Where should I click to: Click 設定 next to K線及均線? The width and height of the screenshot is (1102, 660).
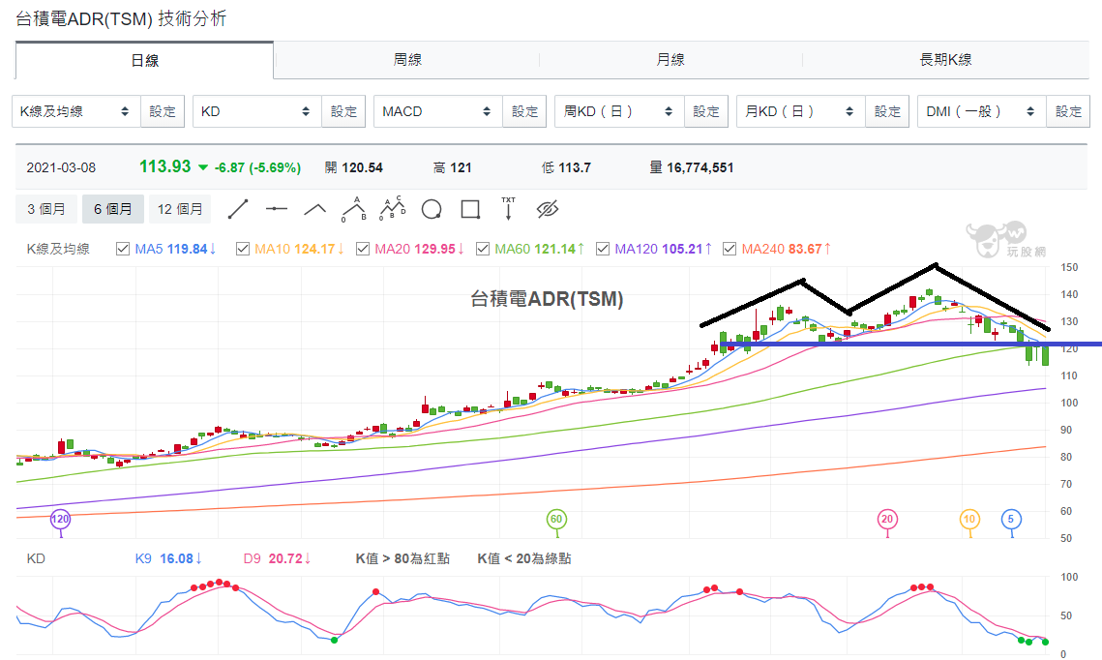pos(163,111)
